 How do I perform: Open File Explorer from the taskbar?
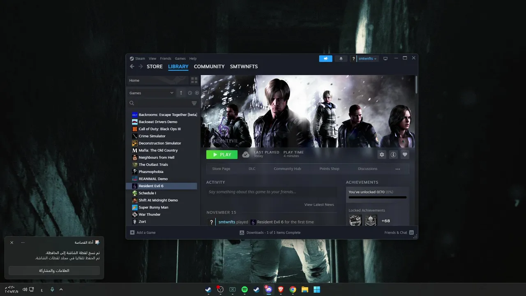(305, 289)
